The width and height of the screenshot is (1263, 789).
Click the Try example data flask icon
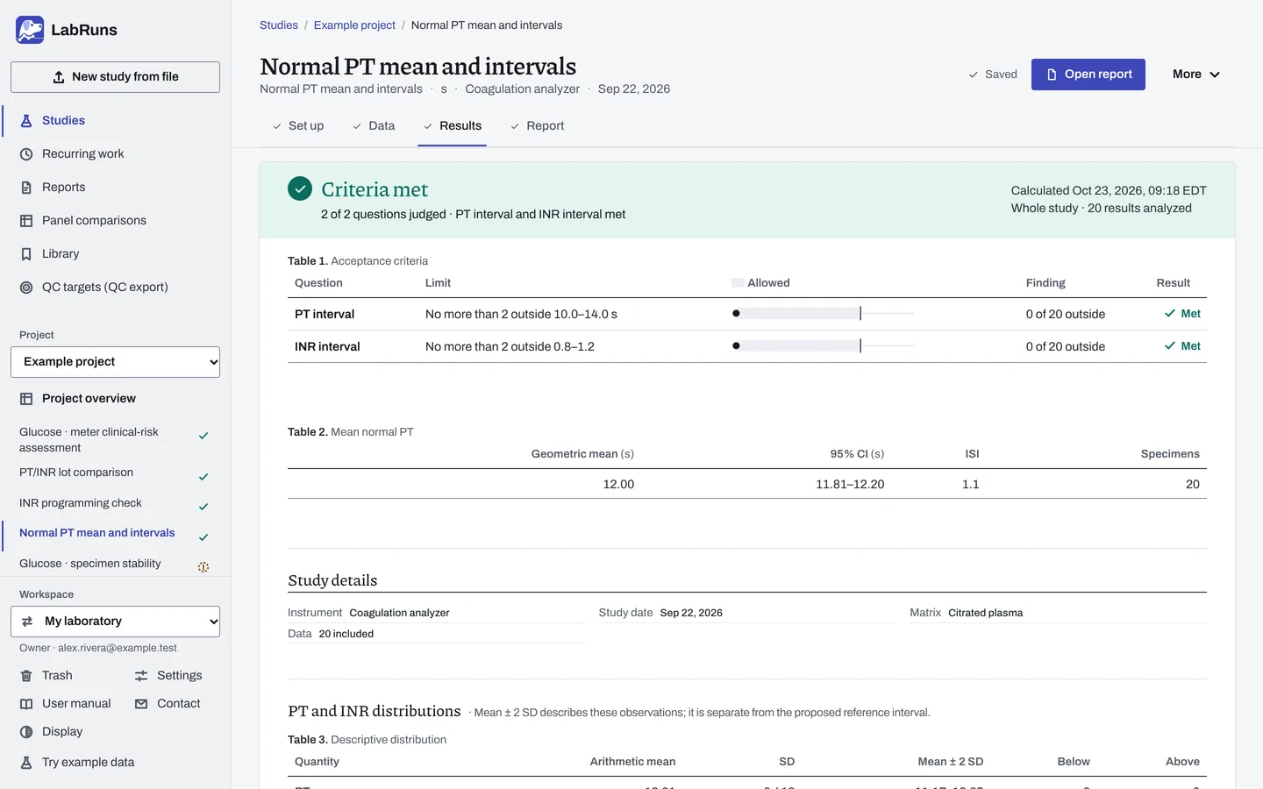coord(26,763)
